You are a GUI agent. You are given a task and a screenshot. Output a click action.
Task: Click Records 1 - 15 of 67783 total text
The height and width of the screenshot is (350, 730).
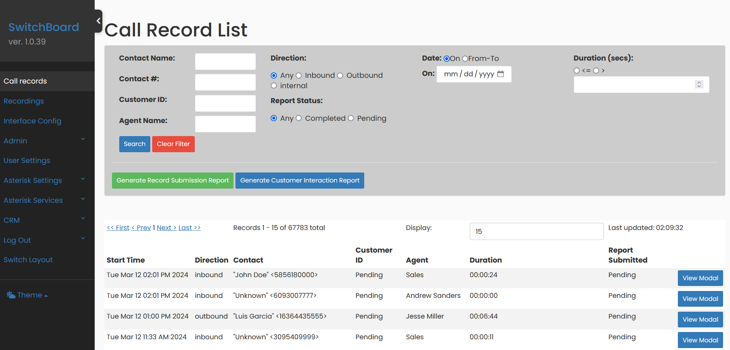[279, 228]
